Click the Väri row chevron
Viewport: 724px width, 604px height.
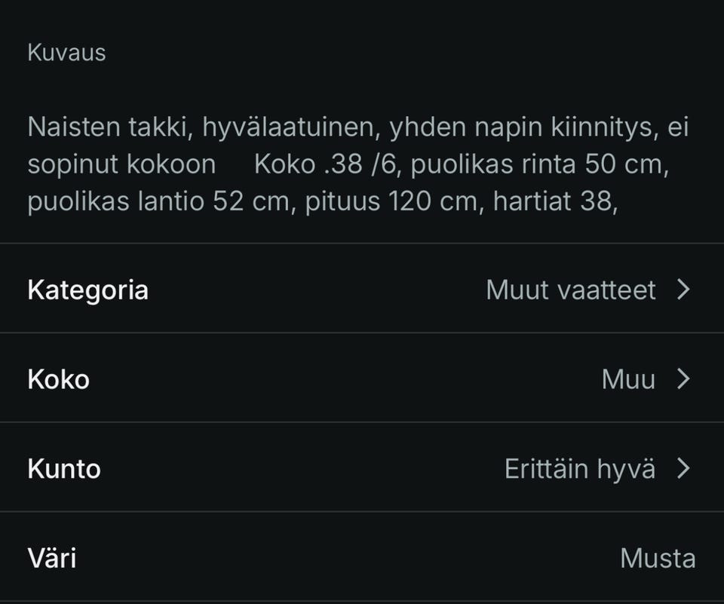[x=683, y=558]
